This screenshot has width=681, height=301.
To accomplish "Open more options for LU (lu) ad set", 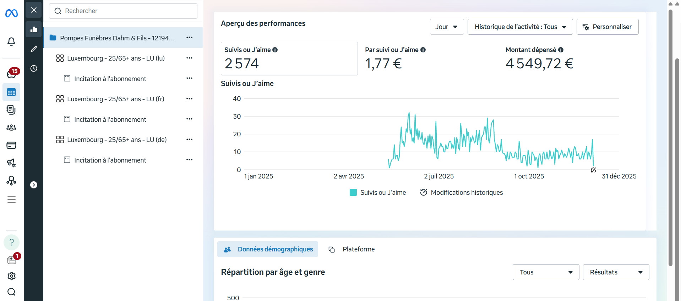I will 190,58.
